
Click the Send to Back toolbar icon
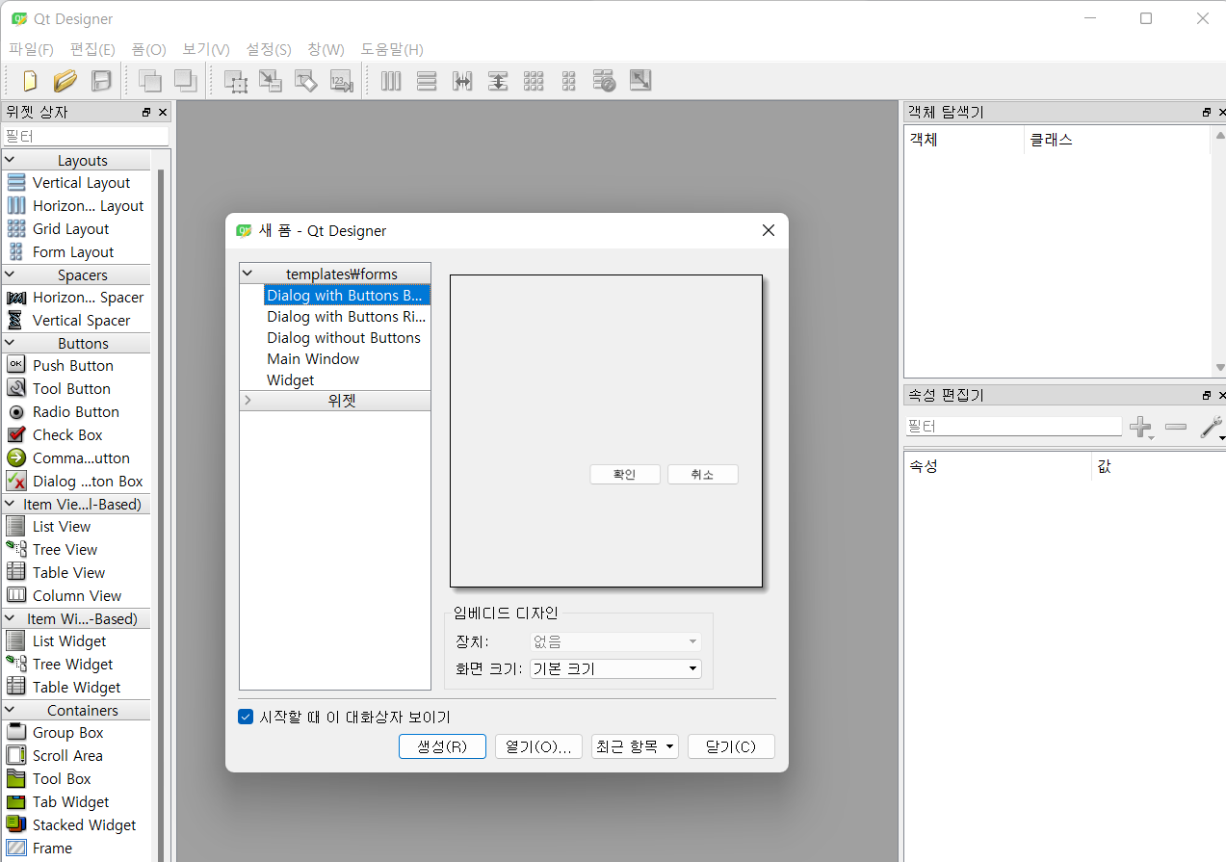tap(149, 81)
